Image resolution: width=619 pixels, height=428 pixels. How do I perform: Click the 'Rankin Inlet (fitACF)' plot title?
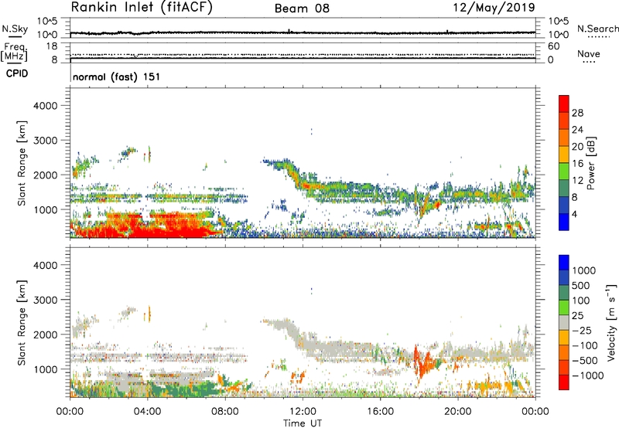point(142,7)
